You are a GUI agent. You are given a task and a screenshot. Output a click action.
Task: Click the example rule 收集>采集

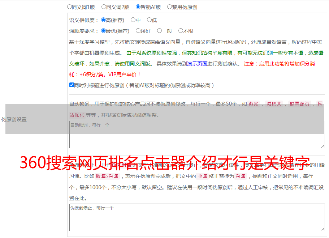(x=107, y=176)
